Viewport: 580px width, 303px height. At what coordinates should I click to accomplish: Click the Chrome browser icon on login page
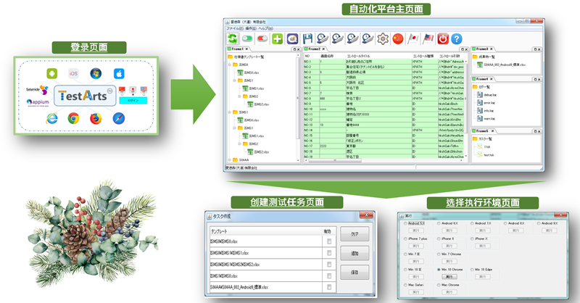tap(73, 117)
